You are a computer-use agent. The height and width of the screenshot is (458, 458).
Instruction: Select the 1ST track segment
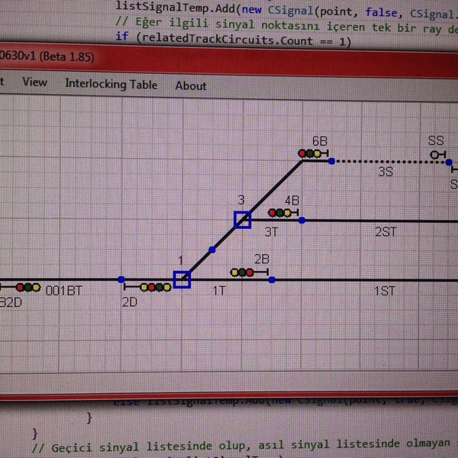tap(366, 280)
